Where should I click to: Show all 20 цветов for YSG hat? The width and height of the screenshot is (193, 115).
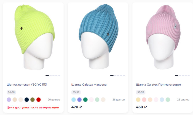54,100
